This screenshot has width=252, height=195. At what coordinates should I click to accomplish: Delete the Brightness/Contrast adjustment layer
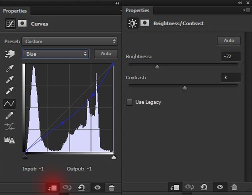point(234,187)
